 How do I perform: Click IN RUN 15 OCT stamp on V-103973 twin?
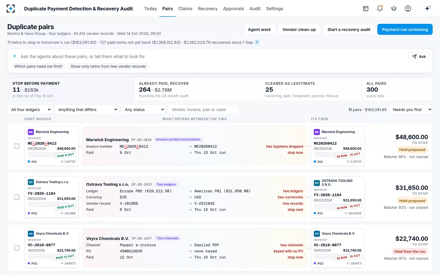(x=348, y=257)
